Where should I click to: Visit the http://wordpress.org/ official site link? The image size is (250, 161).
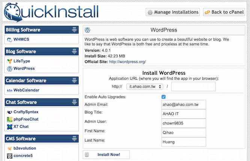[127, 62]
